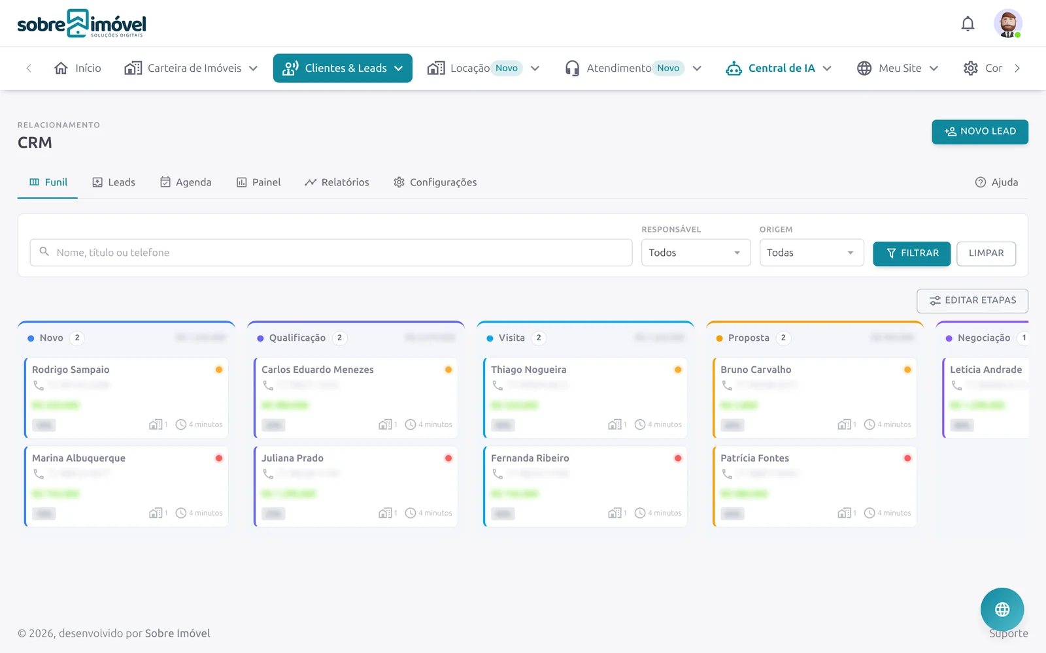This screenshot has width=1046, height=653.
Task: Click the search magnifier icon
Action: (x=44, y=251)
